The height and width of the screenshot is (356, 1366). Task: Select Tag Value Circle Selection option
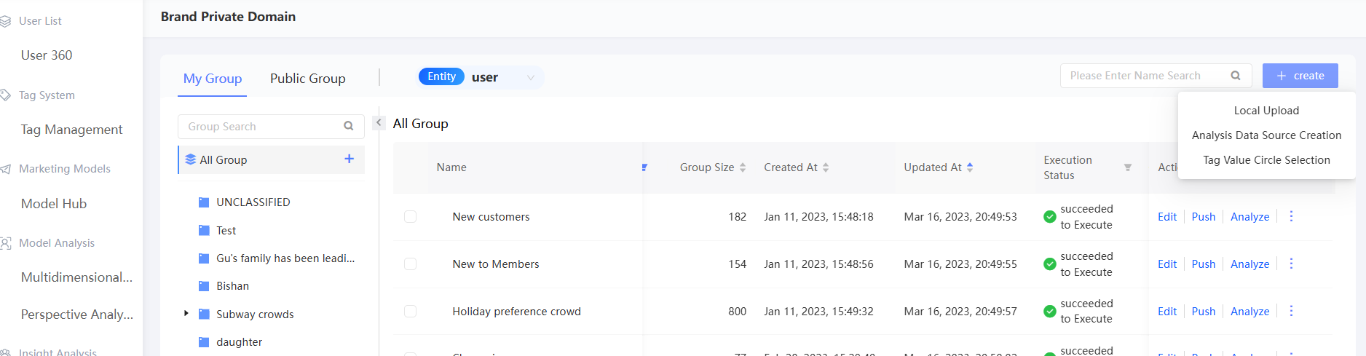coord(1266,160)
